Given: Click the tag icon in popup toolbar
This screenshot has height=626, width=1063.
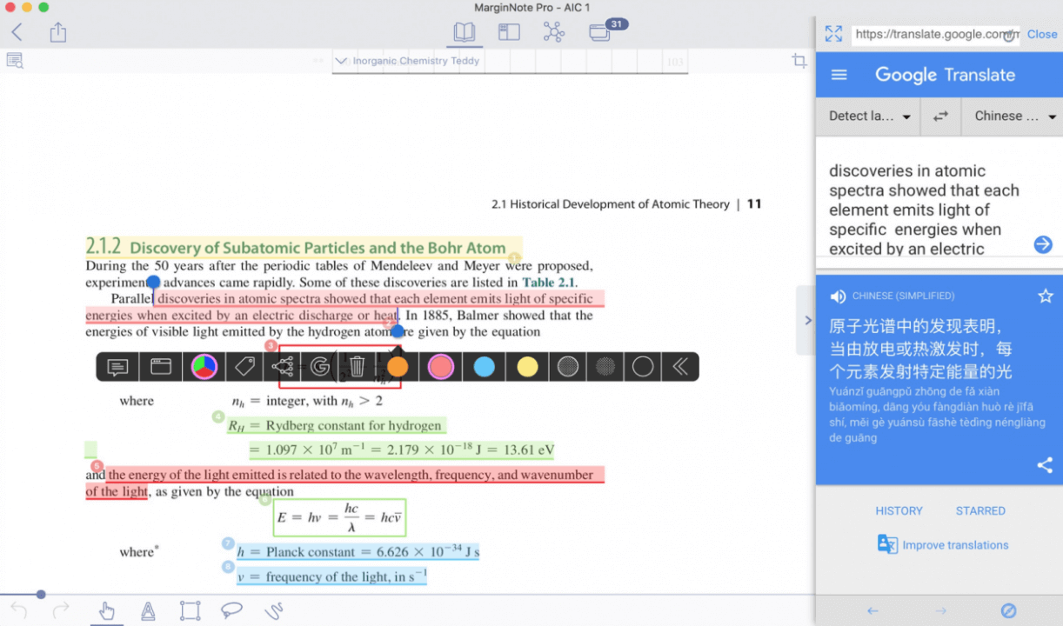Looking at the screenshot, I should click(x=244, y=367).
